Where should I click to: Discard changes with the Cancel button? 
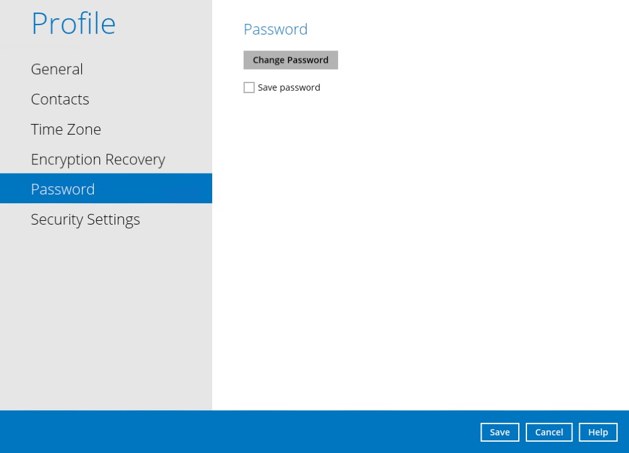click(548, 432)
